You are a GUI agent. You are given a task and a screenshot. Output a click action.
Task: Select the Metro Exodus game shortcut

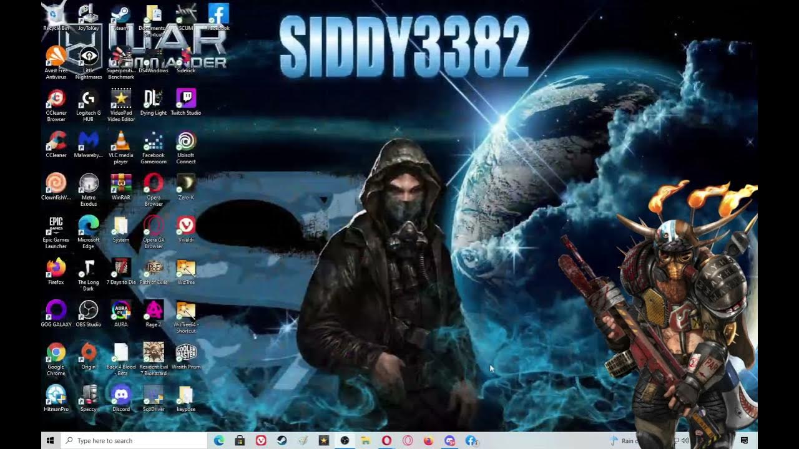tap(89, 190)
